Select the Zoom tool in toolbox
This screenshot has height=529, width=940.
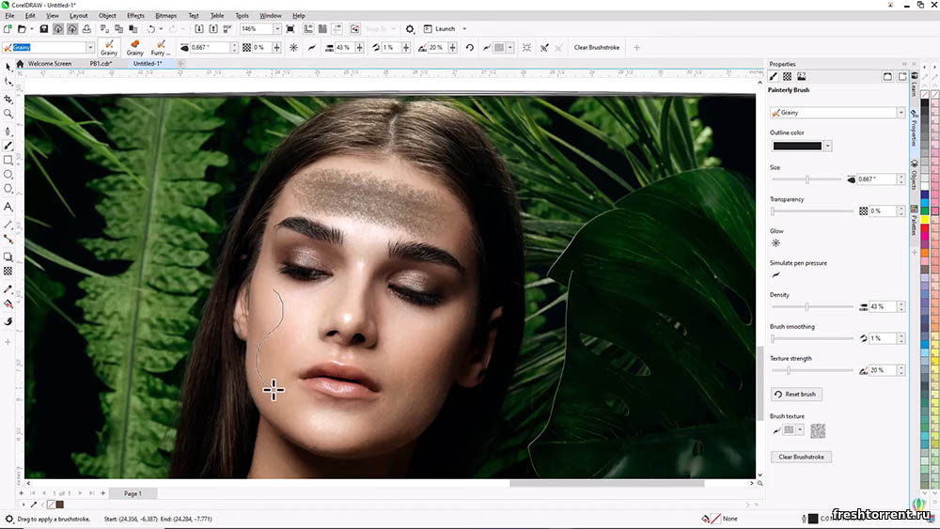pyautogui.click(x=8, y=114)
